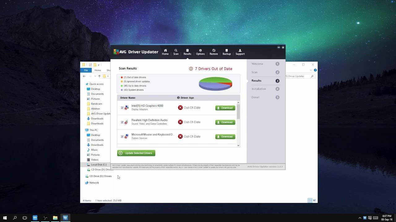Open Task View from the taskbar
This screenshot has height=222, width=396.
coord(25,218)
